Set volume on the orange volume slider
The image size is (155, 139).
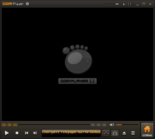click(x=127, y=125)
